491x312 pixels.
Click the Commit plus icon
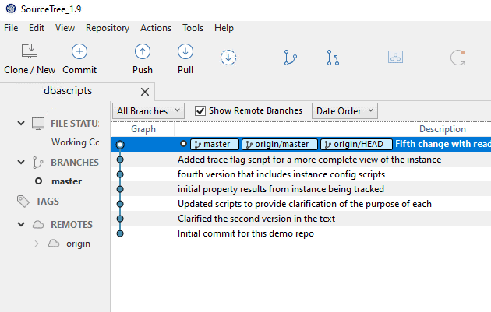[79, 51]
